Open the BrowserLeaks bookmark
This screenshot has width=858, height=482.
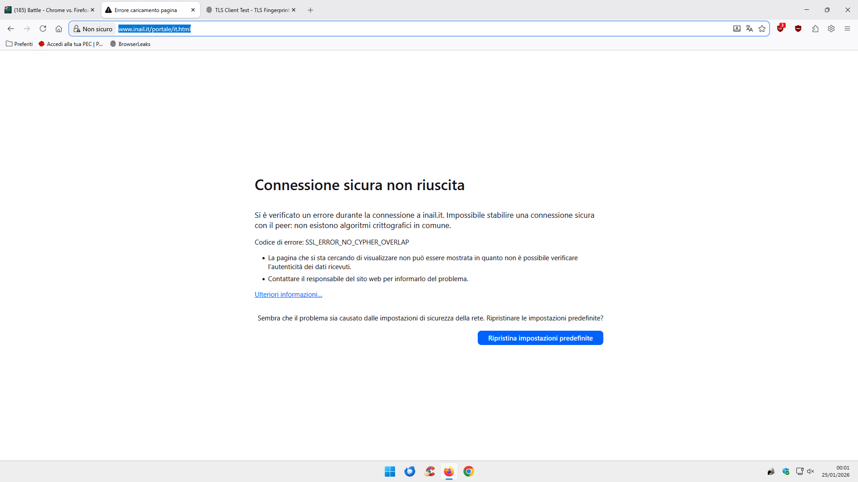(x=130, y=44)
